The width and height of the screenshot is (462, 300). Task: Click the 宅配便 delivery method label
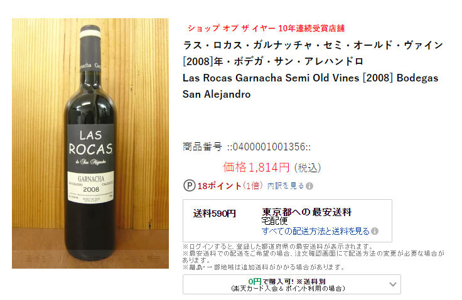pyautogui.click(x=274, y=221)
